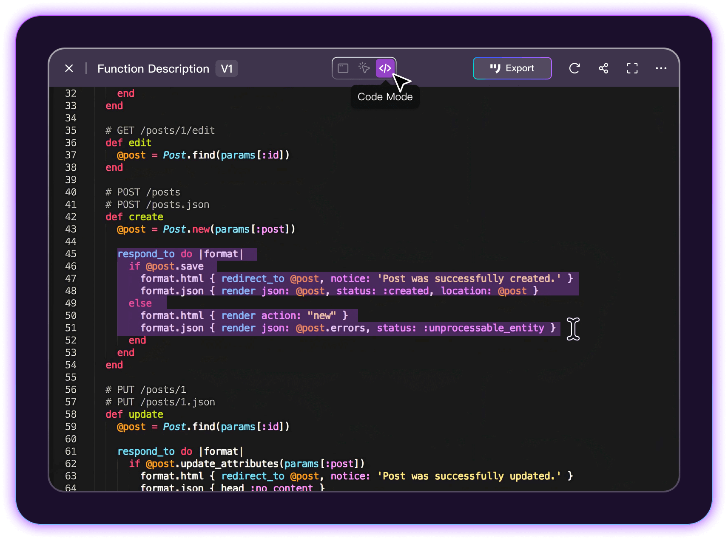Refresh the Function Description panel
This screenshot has width=728, height=540.
tap(574, 68)
